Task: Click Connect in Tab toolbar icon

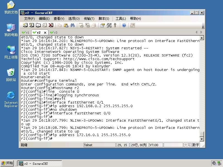Action: click(38, 25)
